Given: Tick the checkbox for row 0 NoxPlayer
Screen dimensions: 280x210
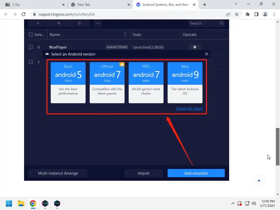Looking at the screenshot, I should 31,47.
